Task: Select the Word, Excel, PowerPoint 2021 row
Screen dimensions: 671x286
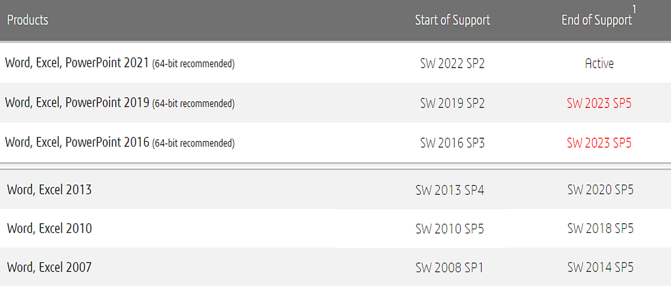Action: 335,63
